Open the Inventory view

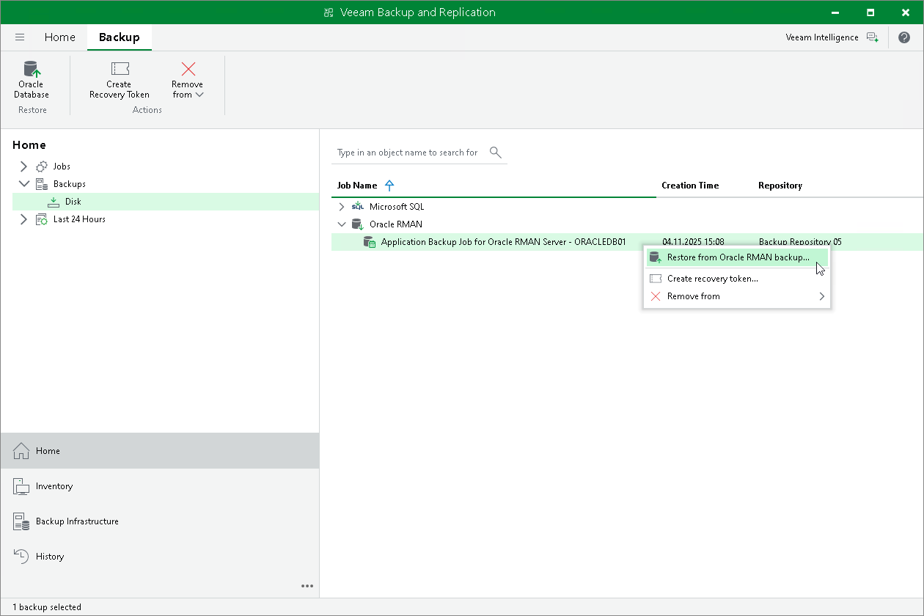coord(54,486)
